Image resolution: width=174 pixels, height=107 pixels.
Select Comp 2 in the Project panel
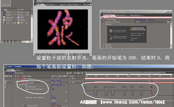pos(8,15)
